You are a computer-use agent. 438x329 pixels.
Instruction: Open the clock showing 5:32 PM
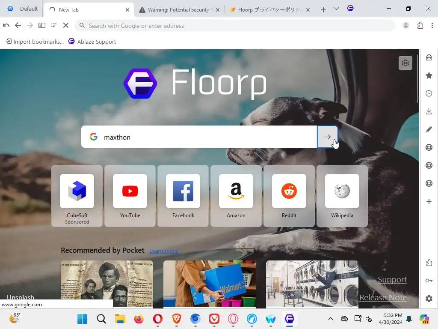pos(391,319)
